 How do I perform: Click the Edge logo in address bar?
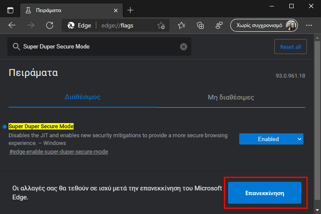coord(71,25)
